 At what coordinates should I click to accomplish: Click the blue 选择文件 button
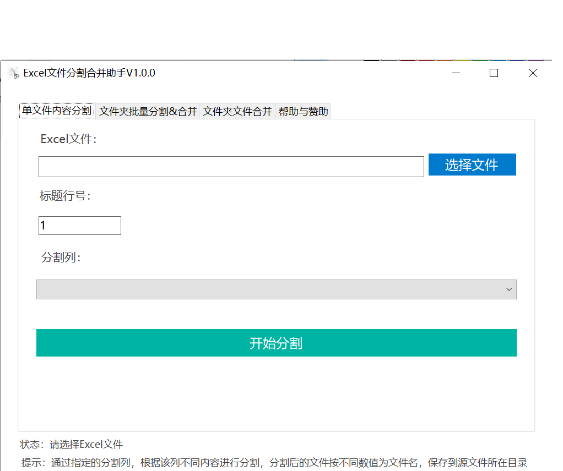(x=472, y=164)
